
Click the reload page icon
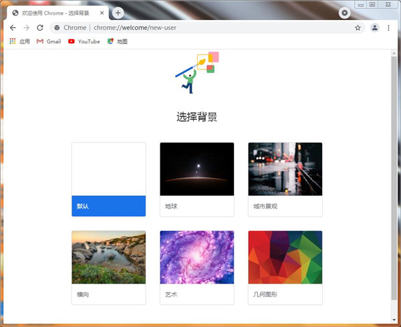[39, 27]
